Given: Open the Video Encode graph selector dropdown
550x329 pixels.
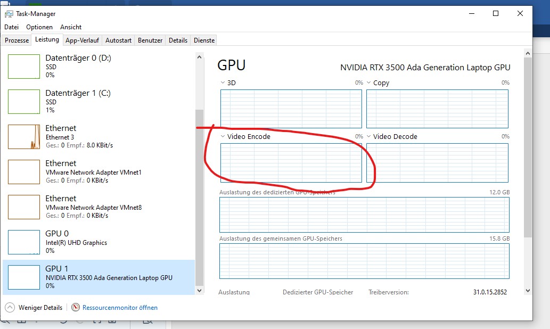Looking at the screenshot, I should pyautogui.click(x=224, y=136).
